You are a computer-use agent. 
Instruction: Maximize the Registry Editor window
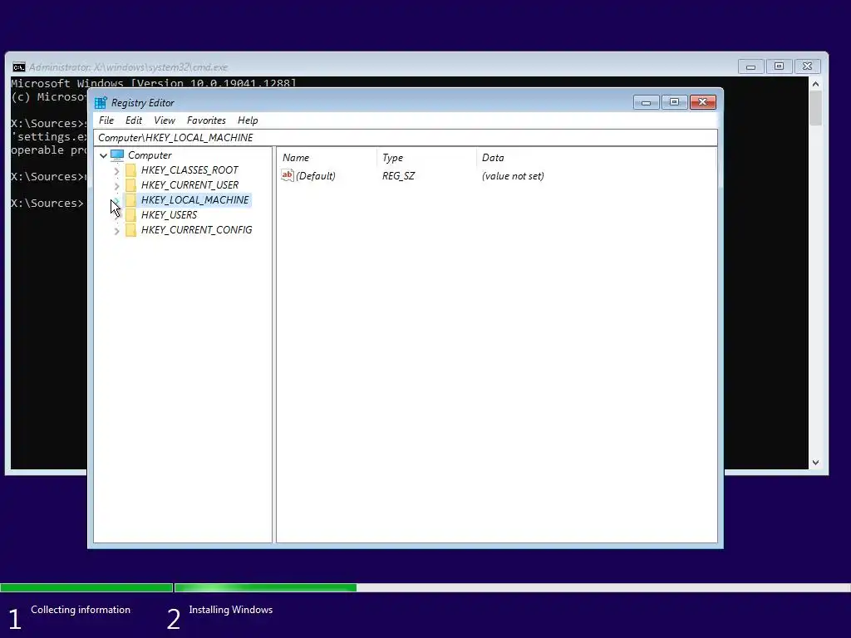[x=674, y=102]
